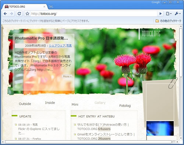
Task: Click the 64users count badge
Action: [104, 129]
